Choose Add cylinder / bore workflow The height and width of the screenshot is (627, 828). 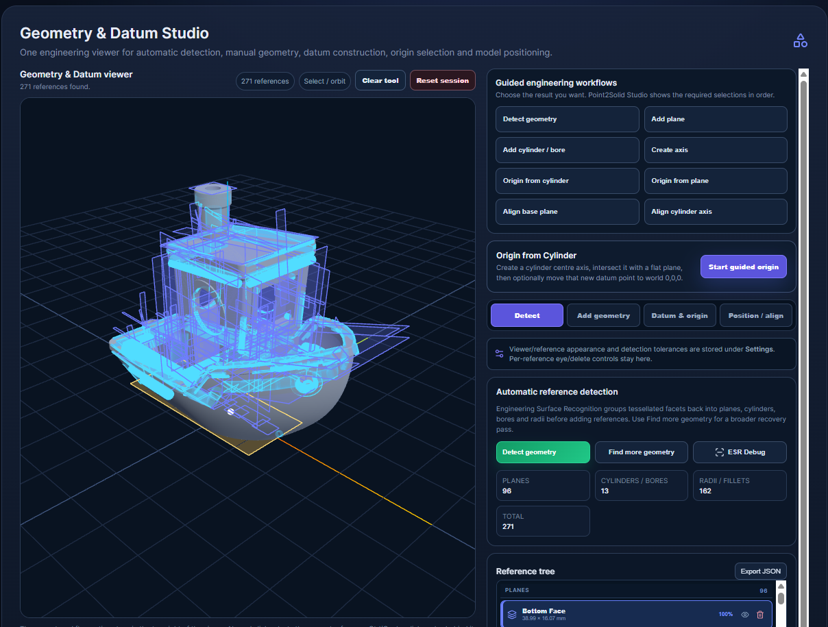568,150
